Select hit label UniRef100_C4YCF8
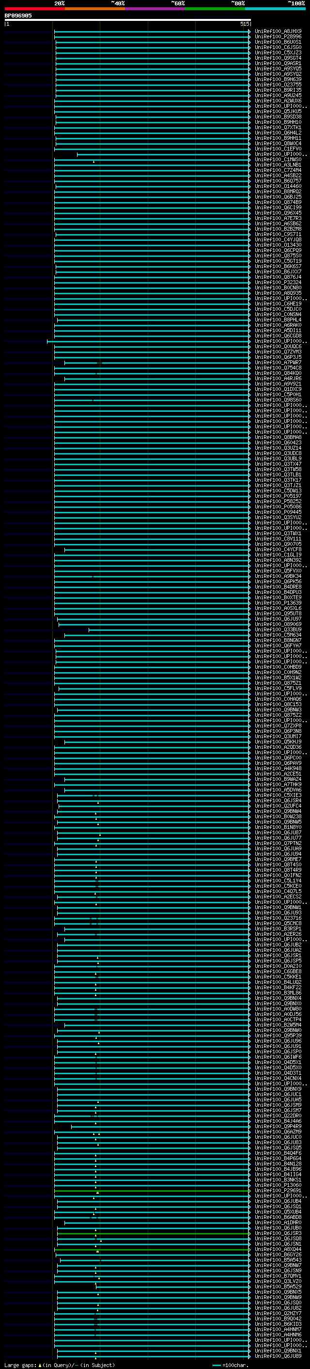 [278, 550]
